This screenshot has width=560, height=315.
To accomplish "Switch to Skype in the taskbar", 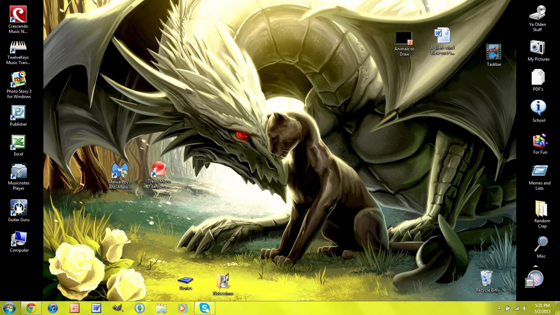I will point(205,308).
